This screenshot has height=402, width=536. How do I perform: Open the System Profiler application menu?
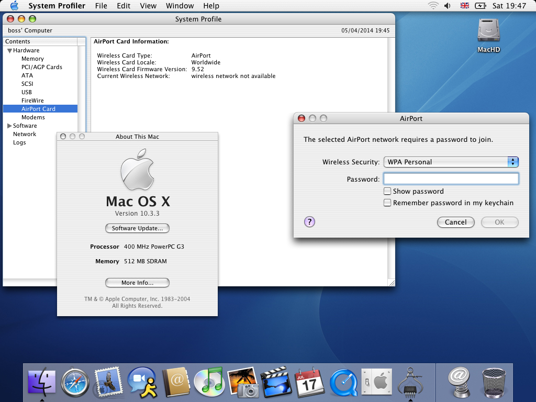tap(57, 6)
